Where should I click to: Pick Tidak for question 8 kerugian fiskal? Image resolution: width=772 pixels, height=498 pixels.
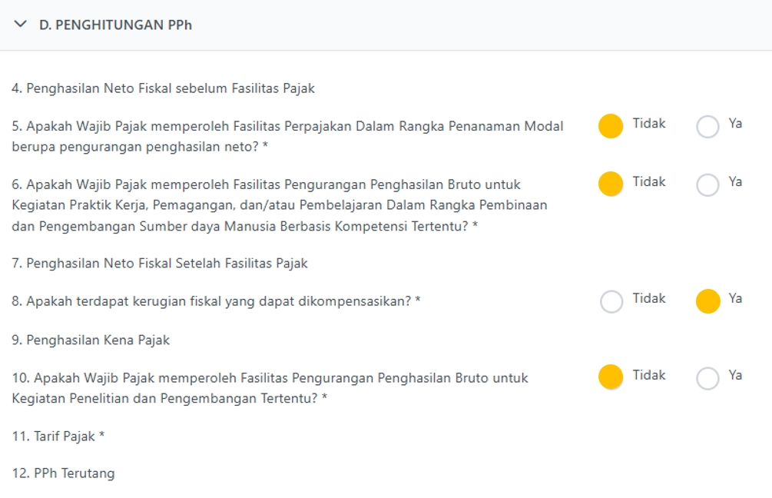pos(611,301)
